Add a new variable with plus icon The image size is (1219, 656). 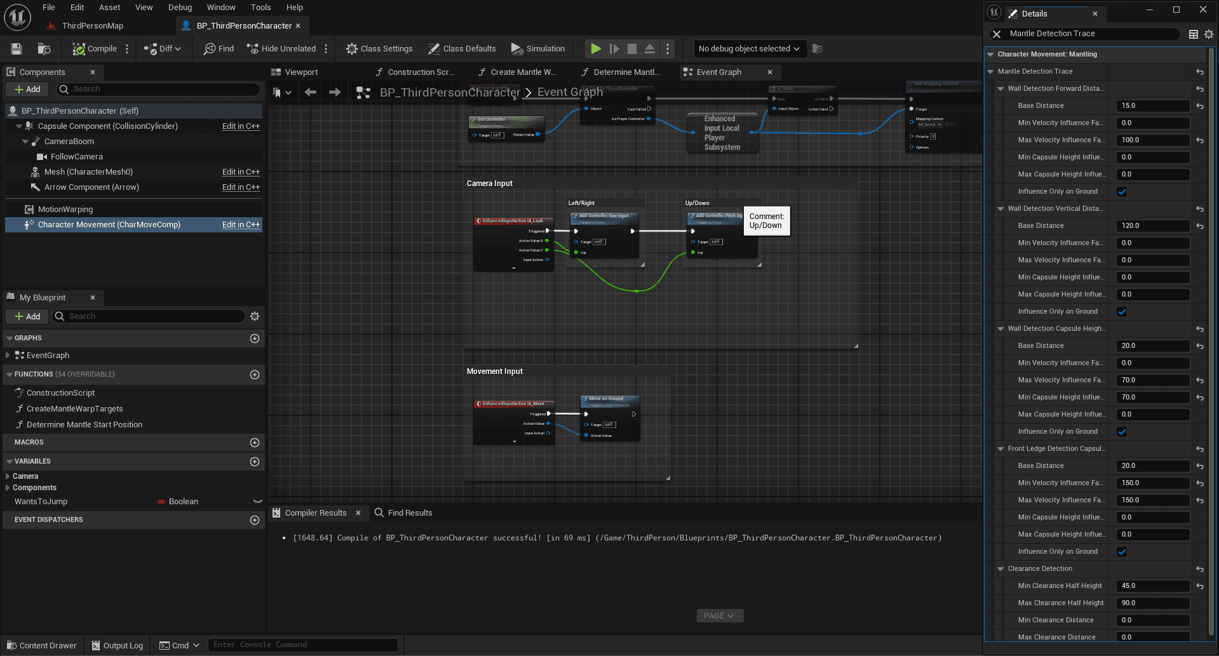tap(255, 462)
